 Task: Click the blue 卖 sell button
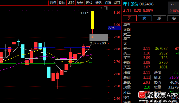144,18
